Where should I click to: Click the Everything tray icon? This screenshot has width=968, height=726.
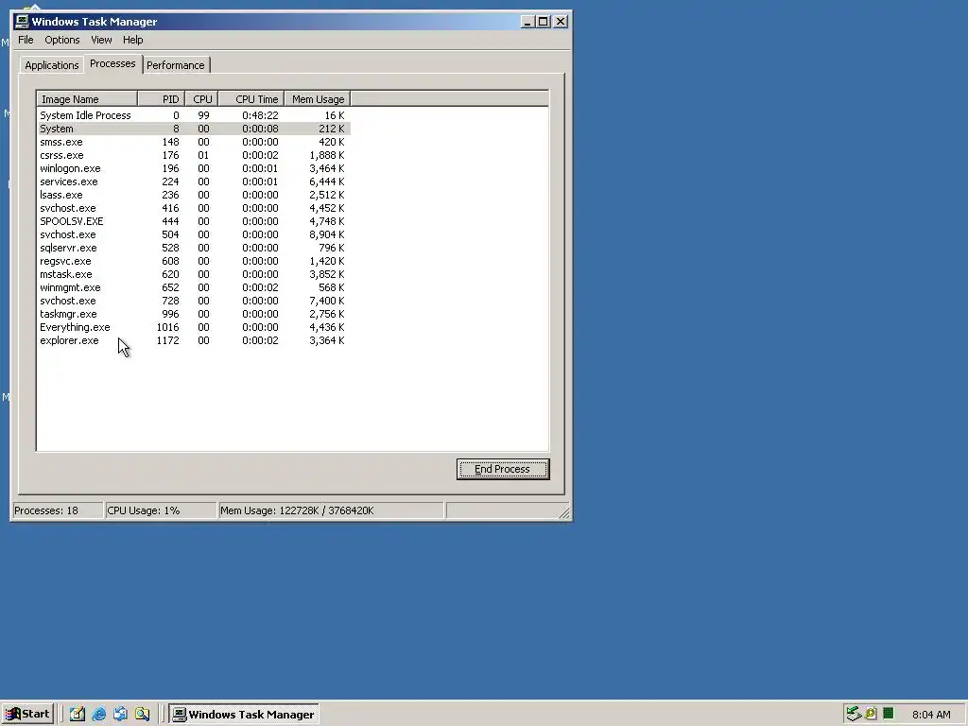(x=871, y=714)
